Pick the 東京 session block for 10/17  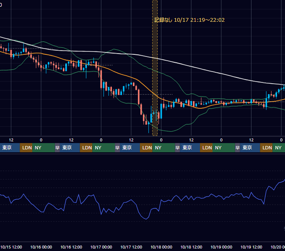pos(130,148)
